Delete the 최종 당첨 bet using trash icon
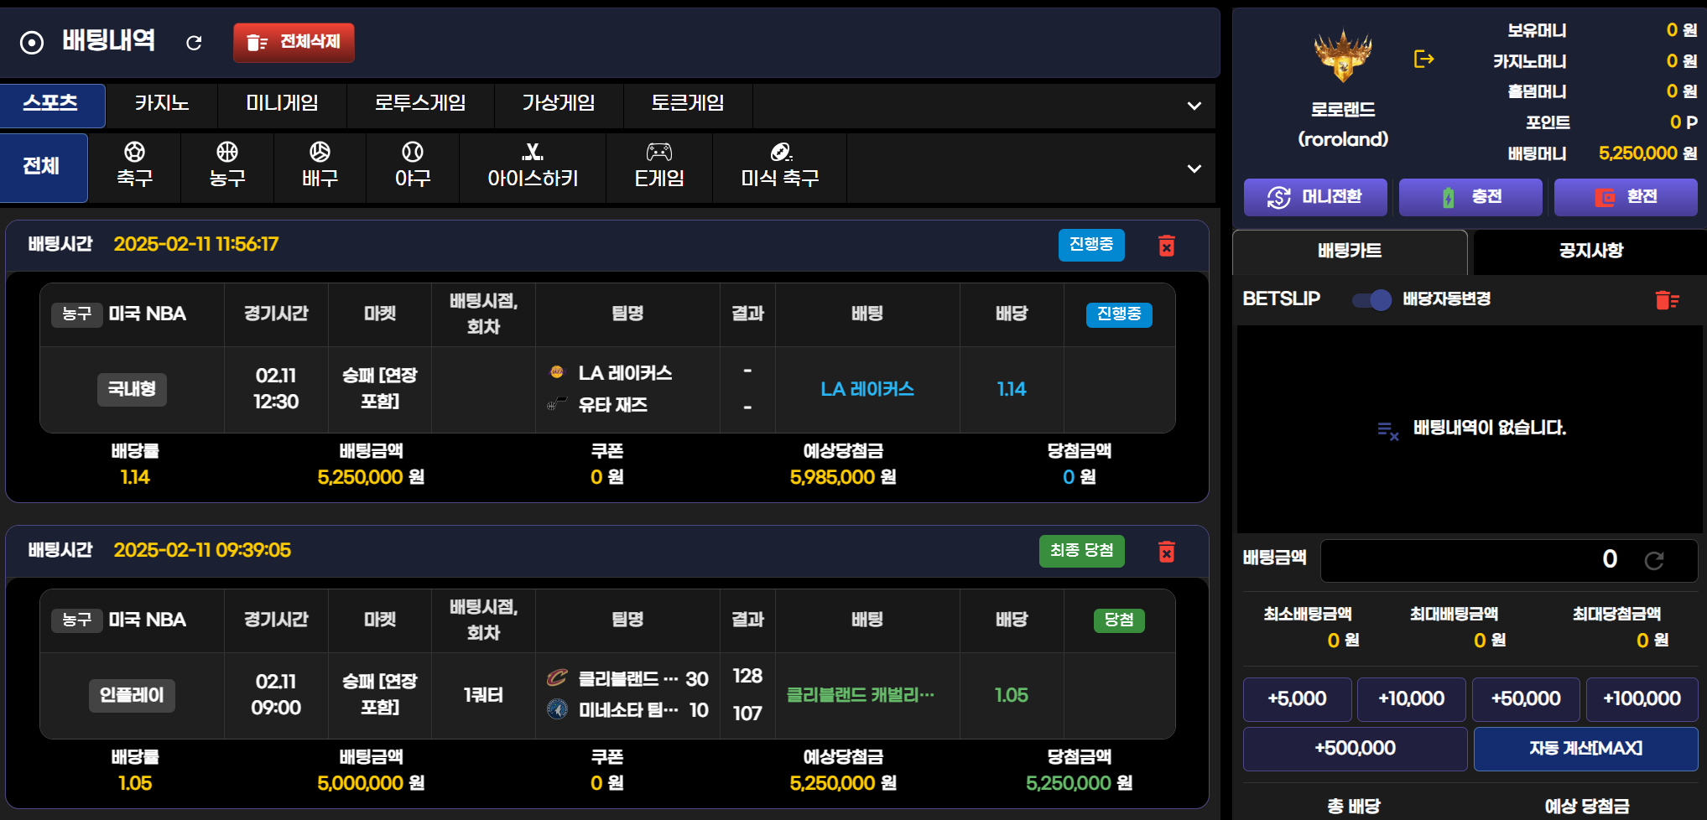This screenshot has width=1707, height=820. [x=1166, y=552]
